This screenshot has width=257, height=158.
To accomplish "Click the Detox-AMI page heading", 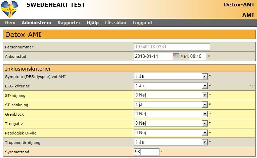I will point(23,34).
